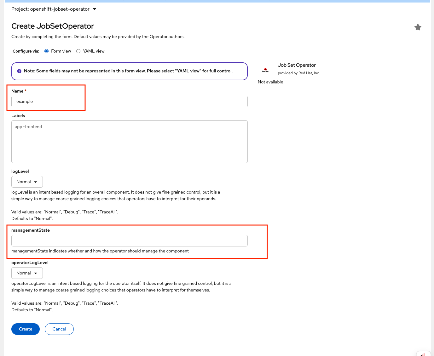Focus the Name input field

[x=129, y=102]
